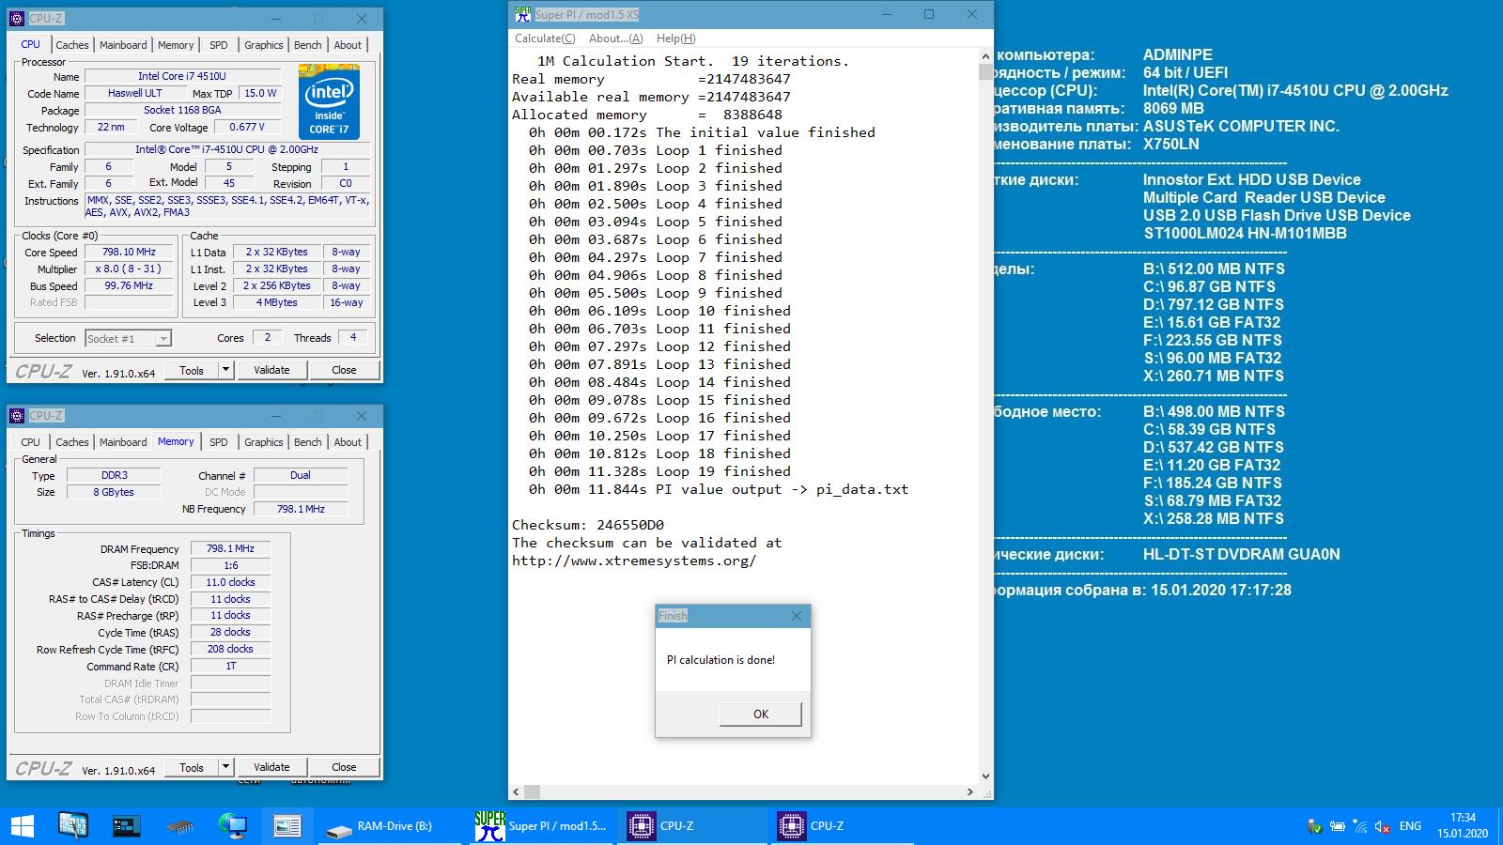Viewport: 1503px width, 845px height.
Task: Click the Core Speed value 798.10 MHz
Action: coord(129,252)
